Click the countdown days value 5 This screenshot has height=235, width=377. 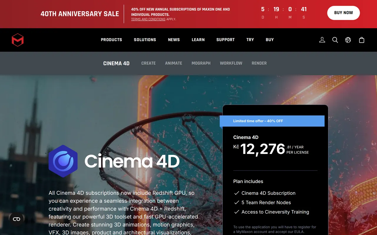click(x=263, y=9)
